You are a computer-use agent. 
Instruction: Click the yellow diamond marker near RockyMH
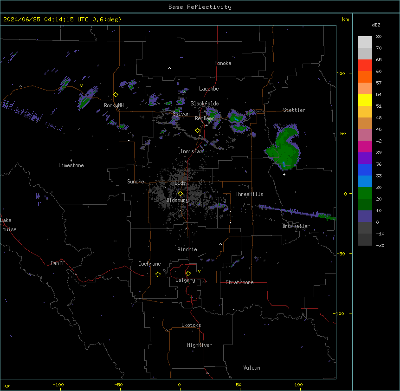[x=116, y=95]
